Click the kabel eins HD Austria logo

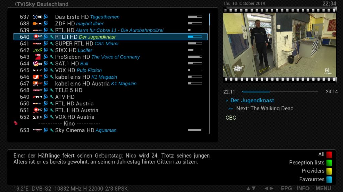click(x=38, y=84)
